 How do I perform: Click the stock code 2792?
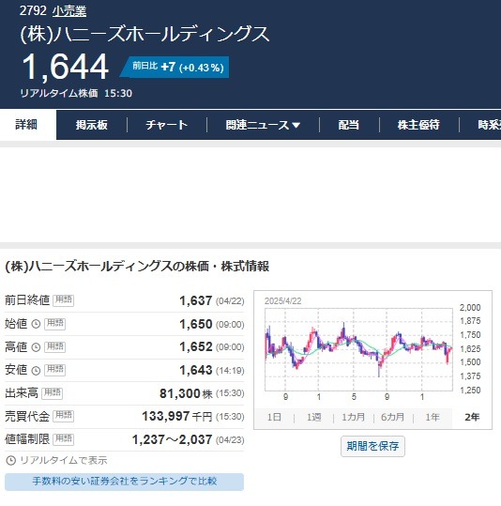click(x=33, y=11)
